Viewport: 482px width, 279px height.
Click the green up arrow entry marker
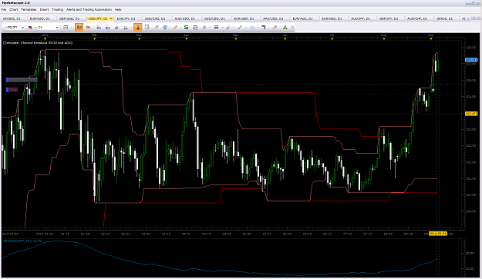pyautogui.click(x=433, y=90)
